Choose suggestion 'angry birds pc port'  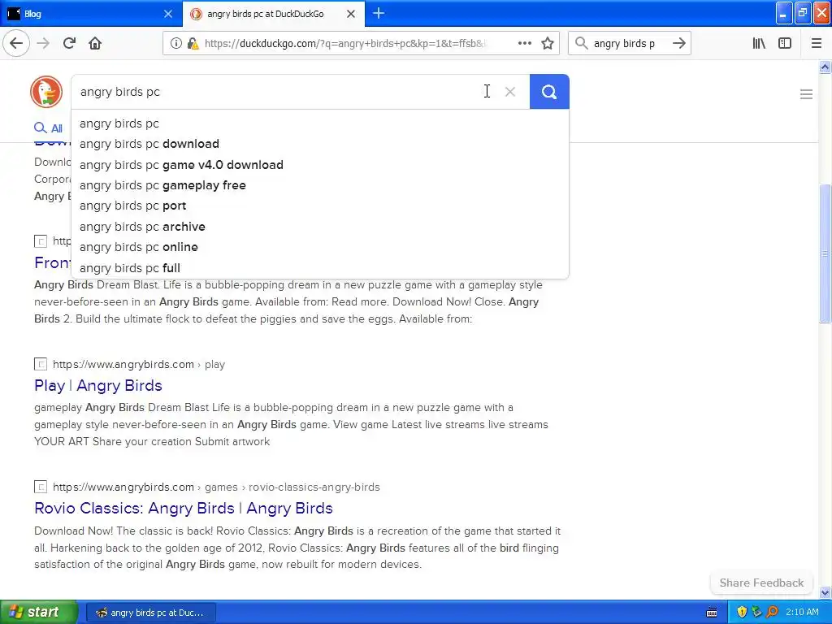coord(320,206)
